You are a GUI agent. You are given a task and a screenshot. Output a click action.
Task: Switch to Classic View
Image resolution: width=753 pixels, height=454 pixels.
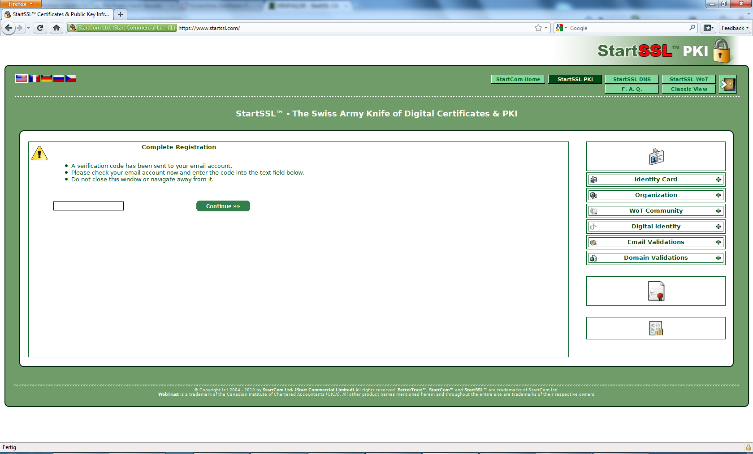click(x=689, y=89)
